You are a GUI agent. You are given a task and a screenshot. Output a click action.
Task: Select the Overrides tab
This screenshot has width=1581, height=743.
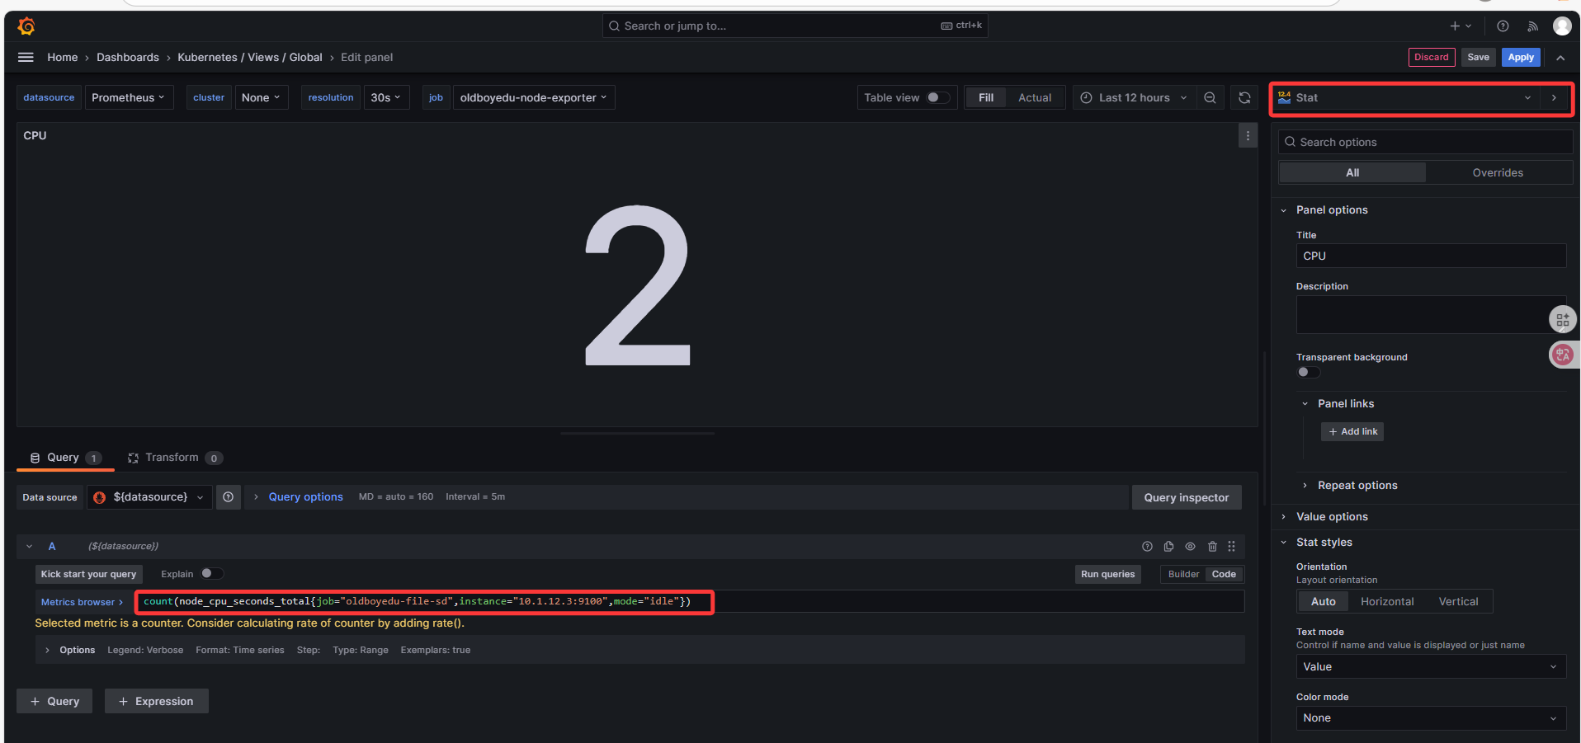tap(1497, 172)
